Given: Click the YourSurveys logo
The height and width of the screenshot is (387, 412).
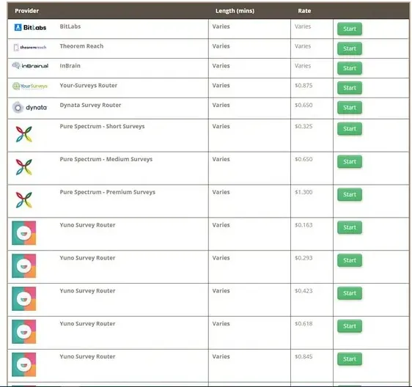Looking at the screenshot, I should 30,86.
